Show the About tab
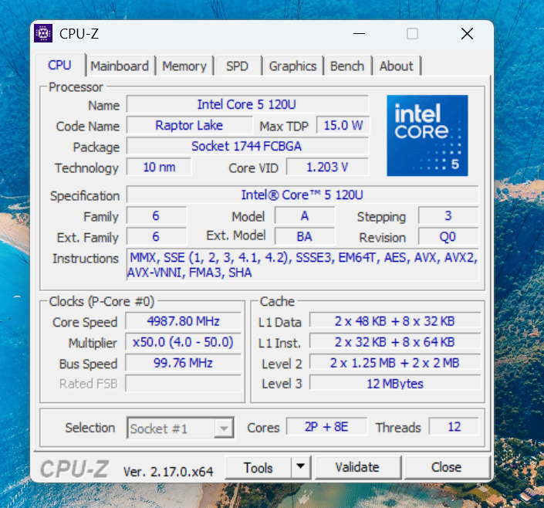The image size is (544, 508). (397, 66)
